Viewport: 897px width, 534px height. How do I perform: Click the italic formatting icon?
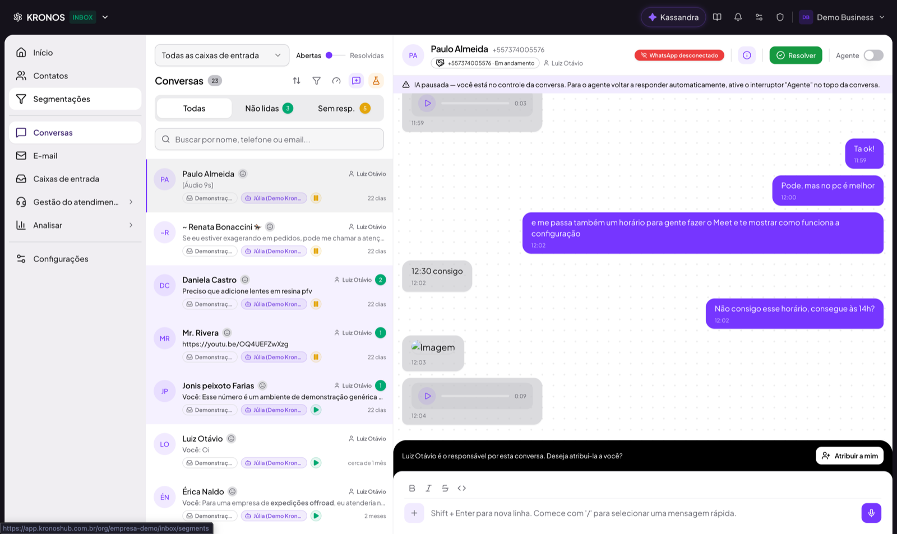(428, 488)
